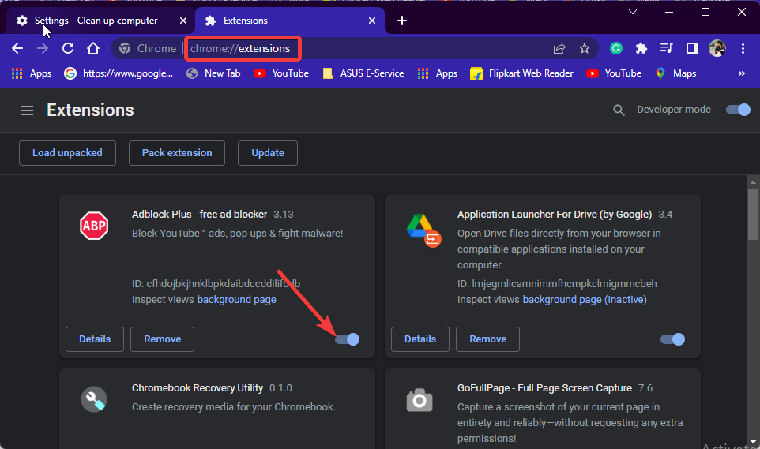Viewport: 760px width, 449px height.
Task: Open the first YouTube bookmark
Action: [281, 73]
